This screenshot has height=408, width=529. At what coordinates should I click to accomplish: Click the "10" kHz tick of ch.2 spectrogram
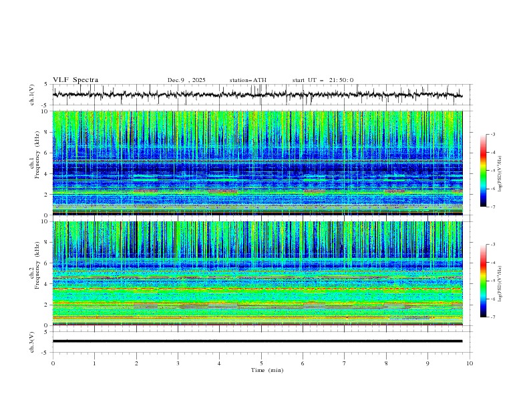(x=46, y=221)
